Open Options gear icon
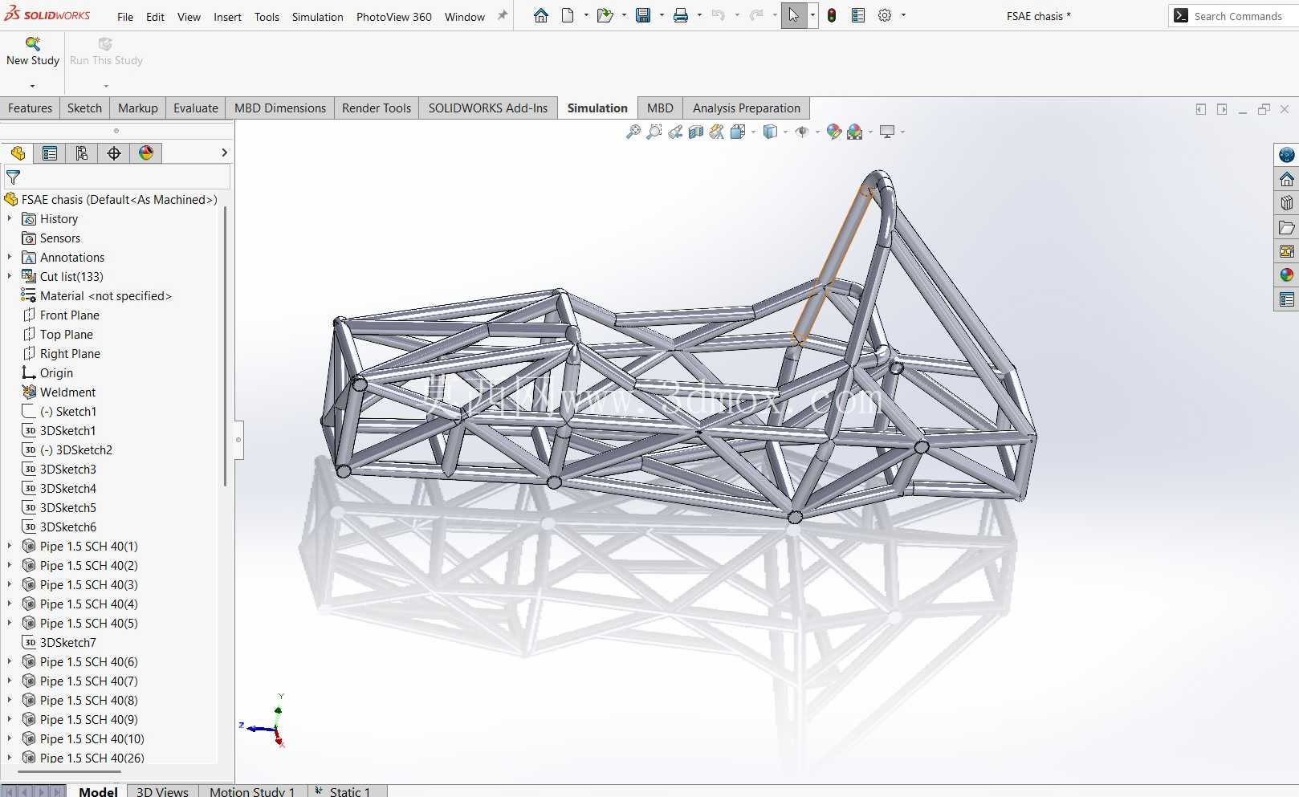The width and height of the screenshot is (1299, 797). 885,15
